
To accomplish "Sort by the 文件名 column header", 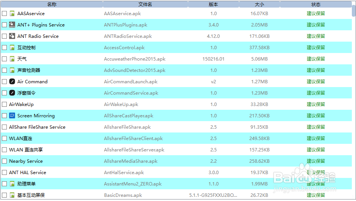I will pyautogui.click(x=145, y=4).
